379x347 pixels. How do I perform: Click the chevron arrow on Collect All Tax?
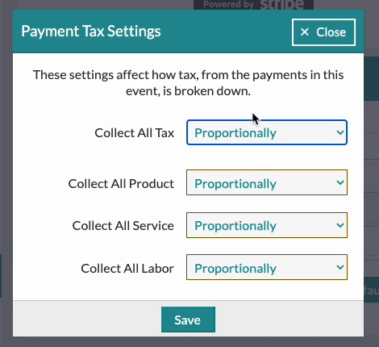coord(340,132)
